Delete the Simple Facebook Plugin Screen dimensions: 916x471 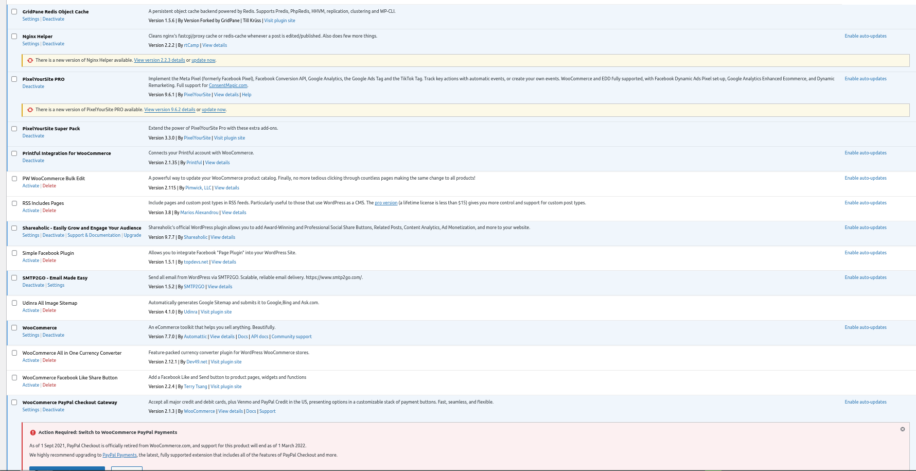49,260
